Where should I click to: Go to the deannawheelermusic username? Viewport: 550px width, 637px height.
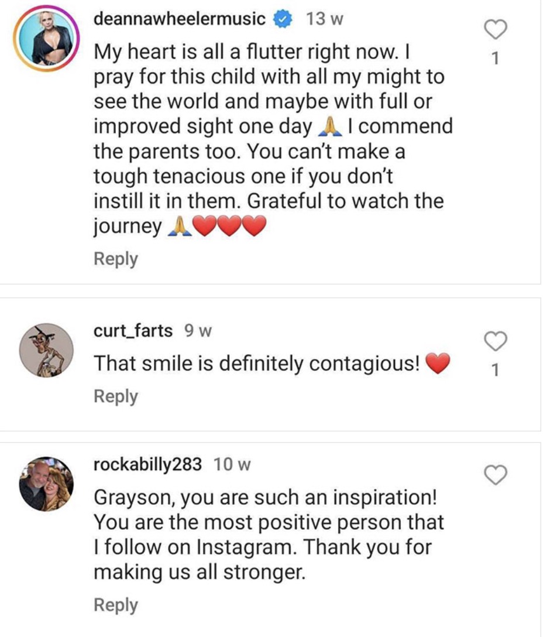tap(180, 19)
